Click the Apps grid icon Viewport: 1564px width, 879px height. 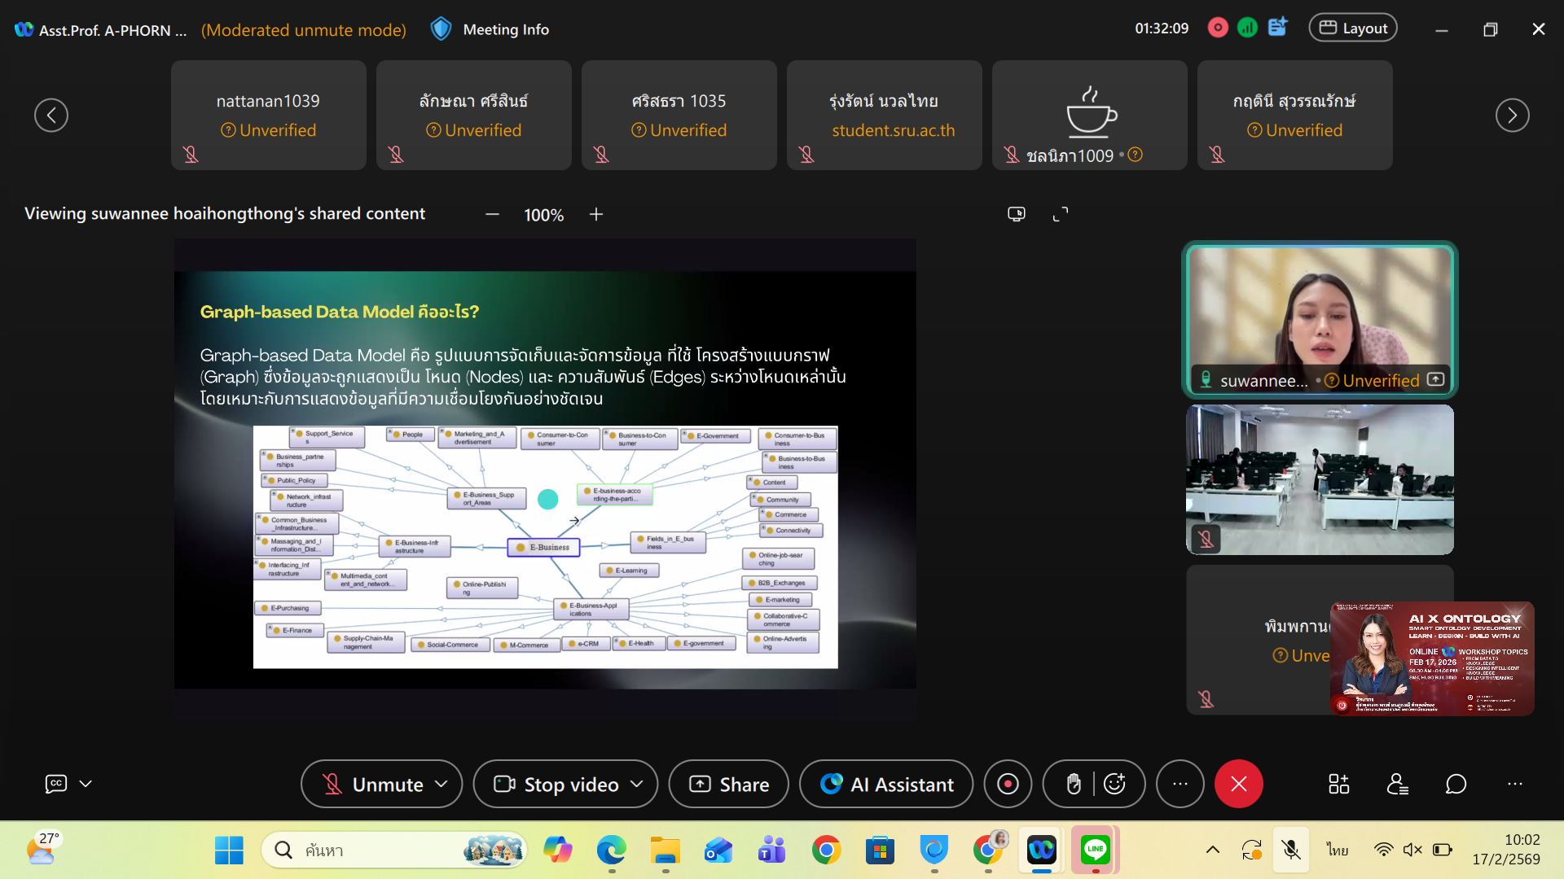[1338, 784]
